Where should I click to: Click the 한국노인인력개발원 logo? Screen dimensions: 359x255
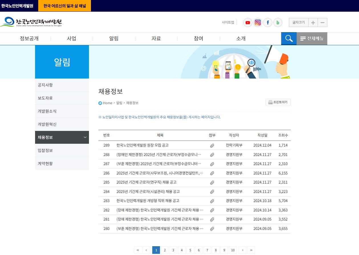click(x=31, y=22)
